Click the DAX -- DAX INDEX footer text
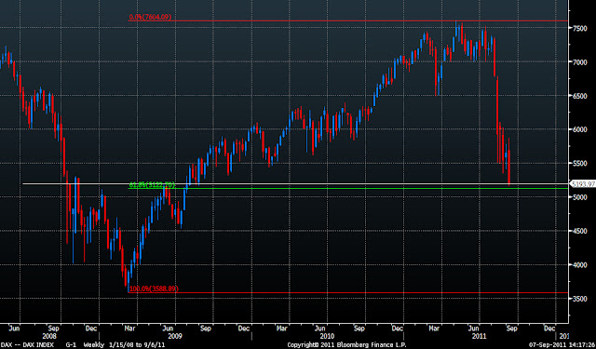 27,345
